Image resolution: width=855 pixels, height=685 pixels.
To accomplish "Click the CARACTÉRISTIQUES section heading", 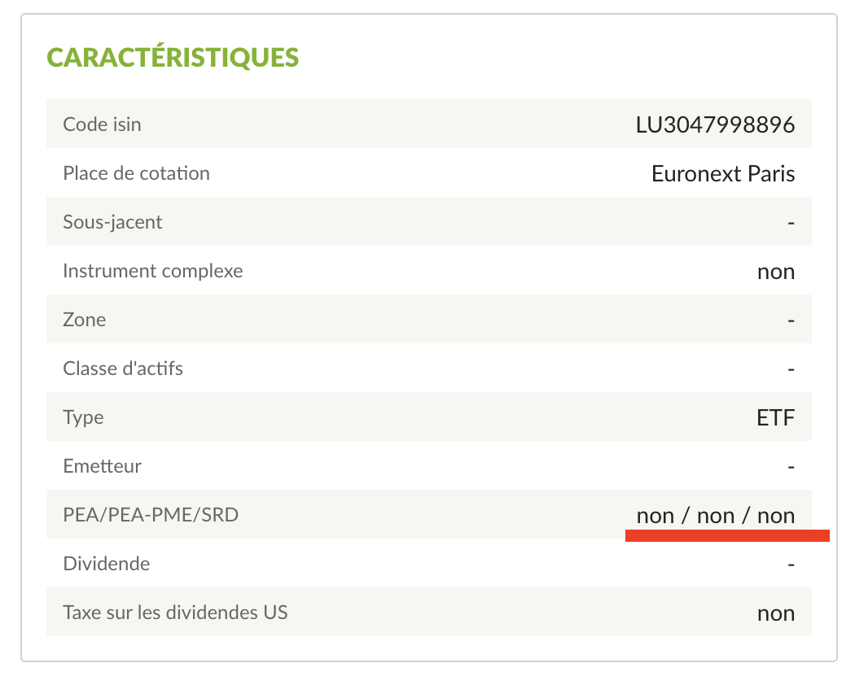I will coord(173,58).
